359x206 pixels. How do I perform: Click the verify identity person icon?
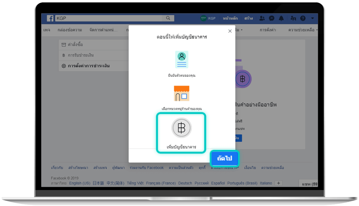point(181,59)
